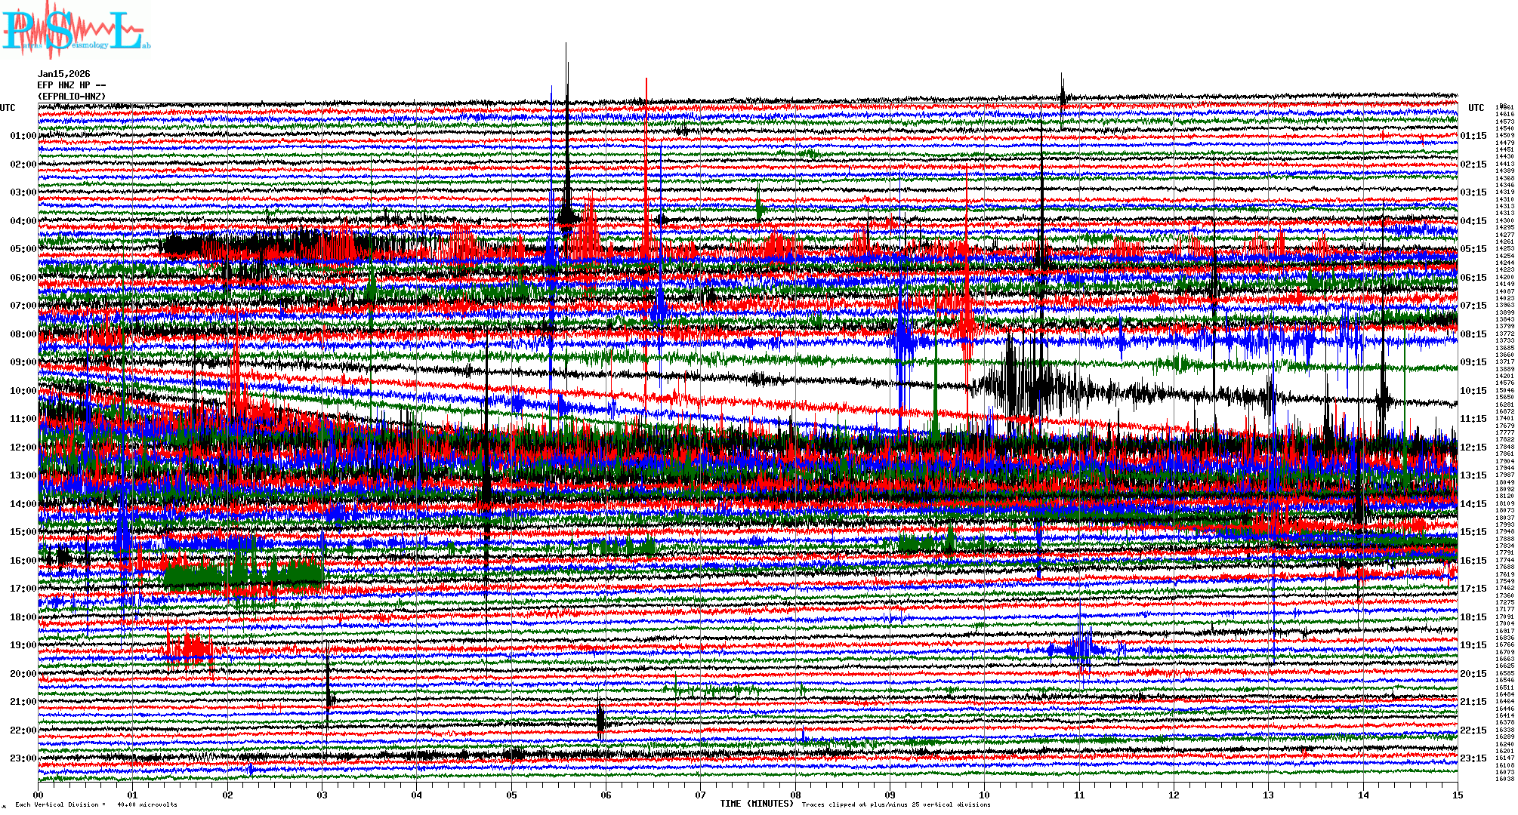Click the left UTC axis label
Screen dimensions: 1518x815
pos(8,108)
